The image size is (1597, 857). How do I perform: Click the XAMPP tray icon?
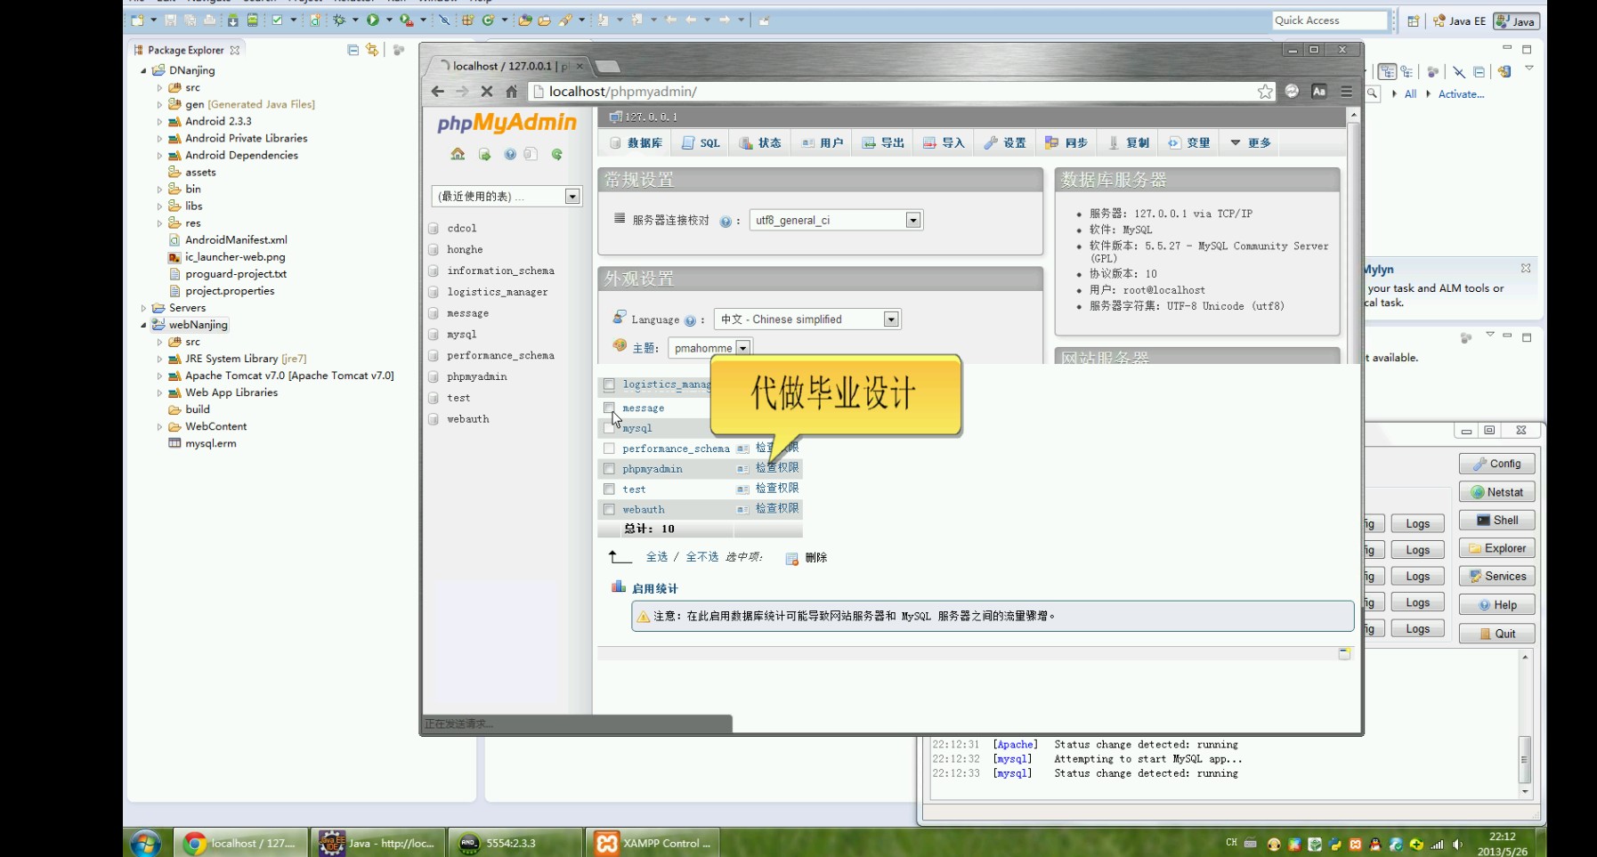tap(1355, 844)
